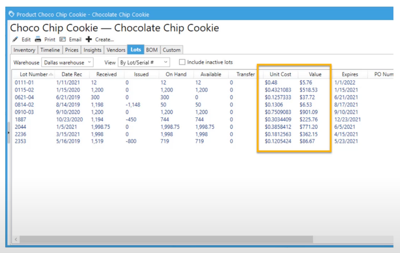Click value $901.09
The width and height of the screenshot is (400, 253).
pyautogui.click(x=309, y=112)
